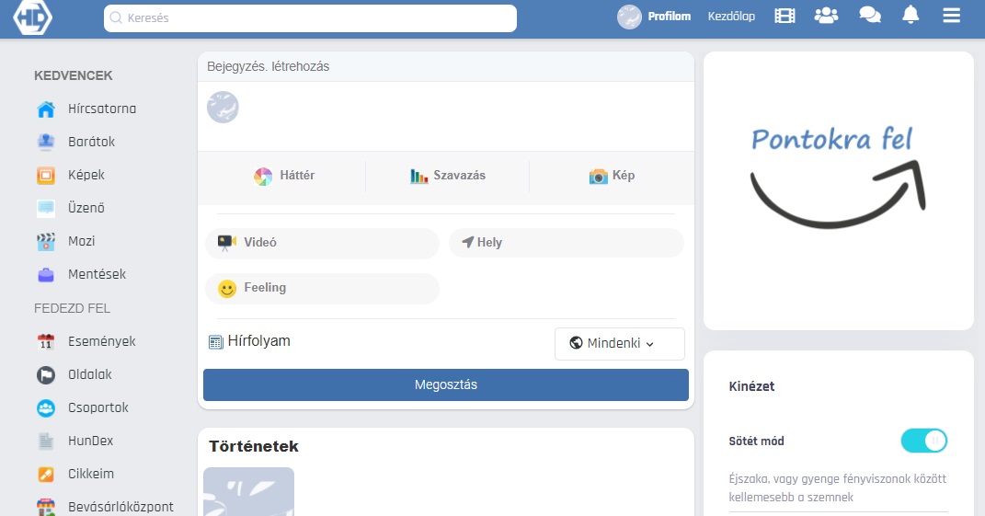Screen dimensions: 985x516
Task: Click the film reel icon in header
Action: (785, 16)
